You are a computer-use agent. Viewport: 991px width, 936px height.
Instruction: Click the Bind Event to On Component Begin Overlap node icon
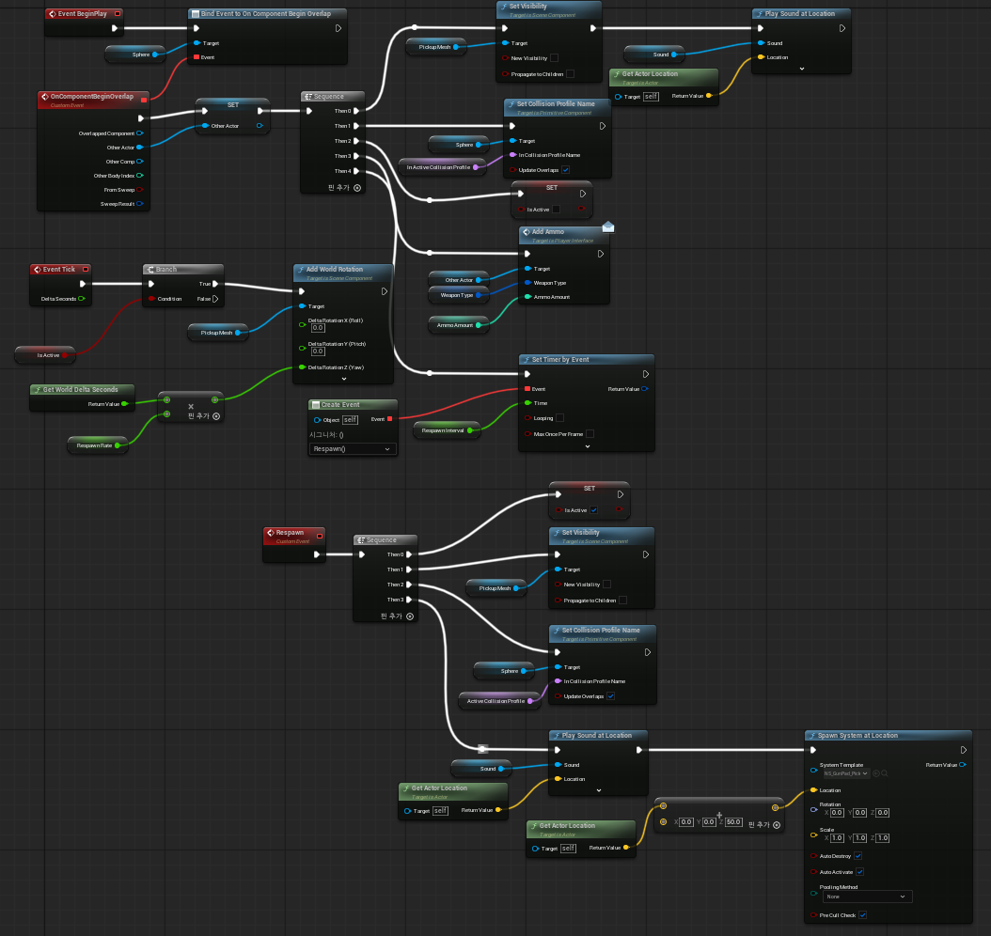196,14
